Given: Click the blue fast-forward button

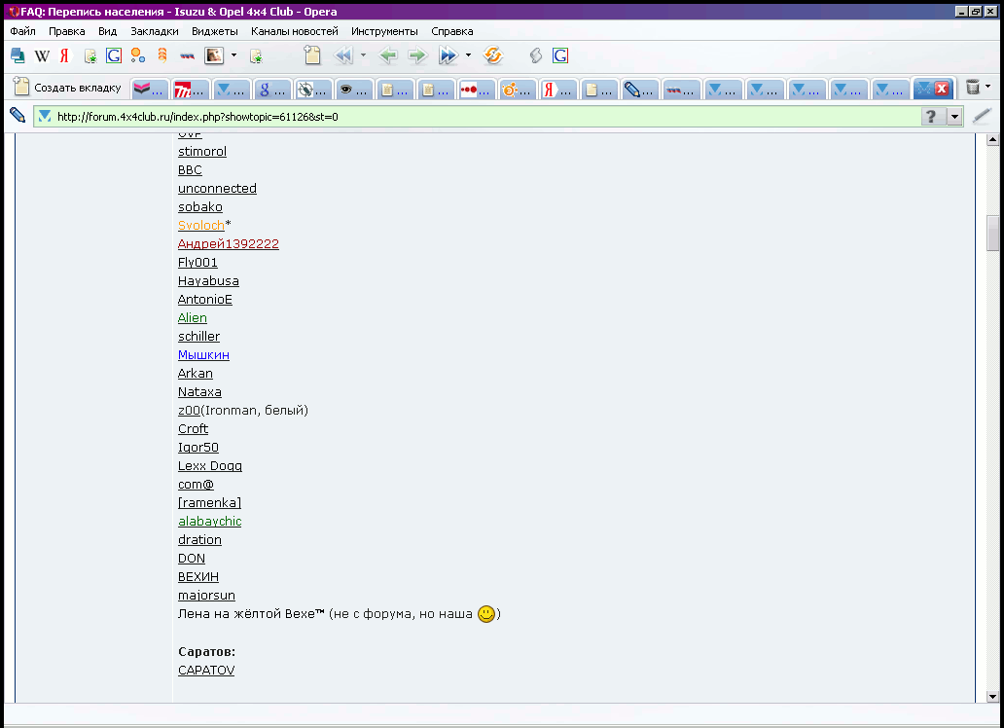Looking at the screenshot, I should click(448, 55).
